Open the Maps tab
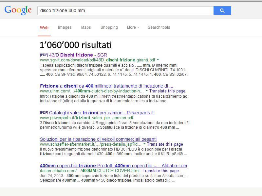Viewport: 262px width, 196px height. 86,27
